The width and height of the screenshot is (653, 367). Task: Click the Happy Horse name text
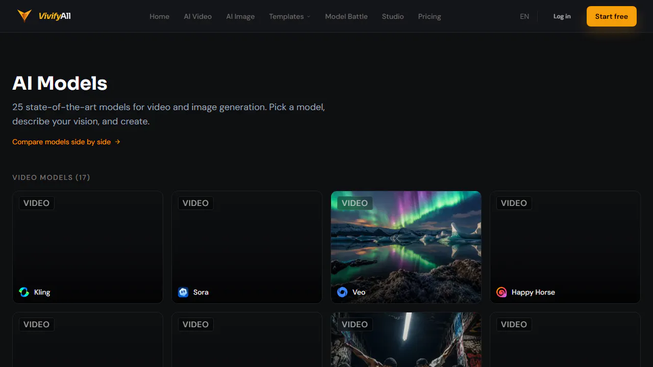coord(533,292)
